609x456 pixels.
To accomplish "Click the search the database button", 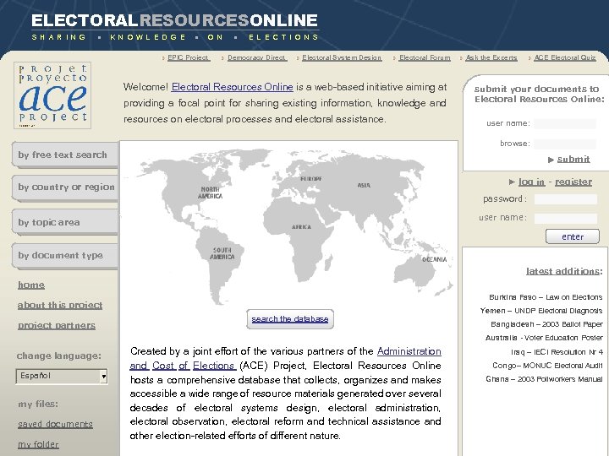I will coord(290,319).
